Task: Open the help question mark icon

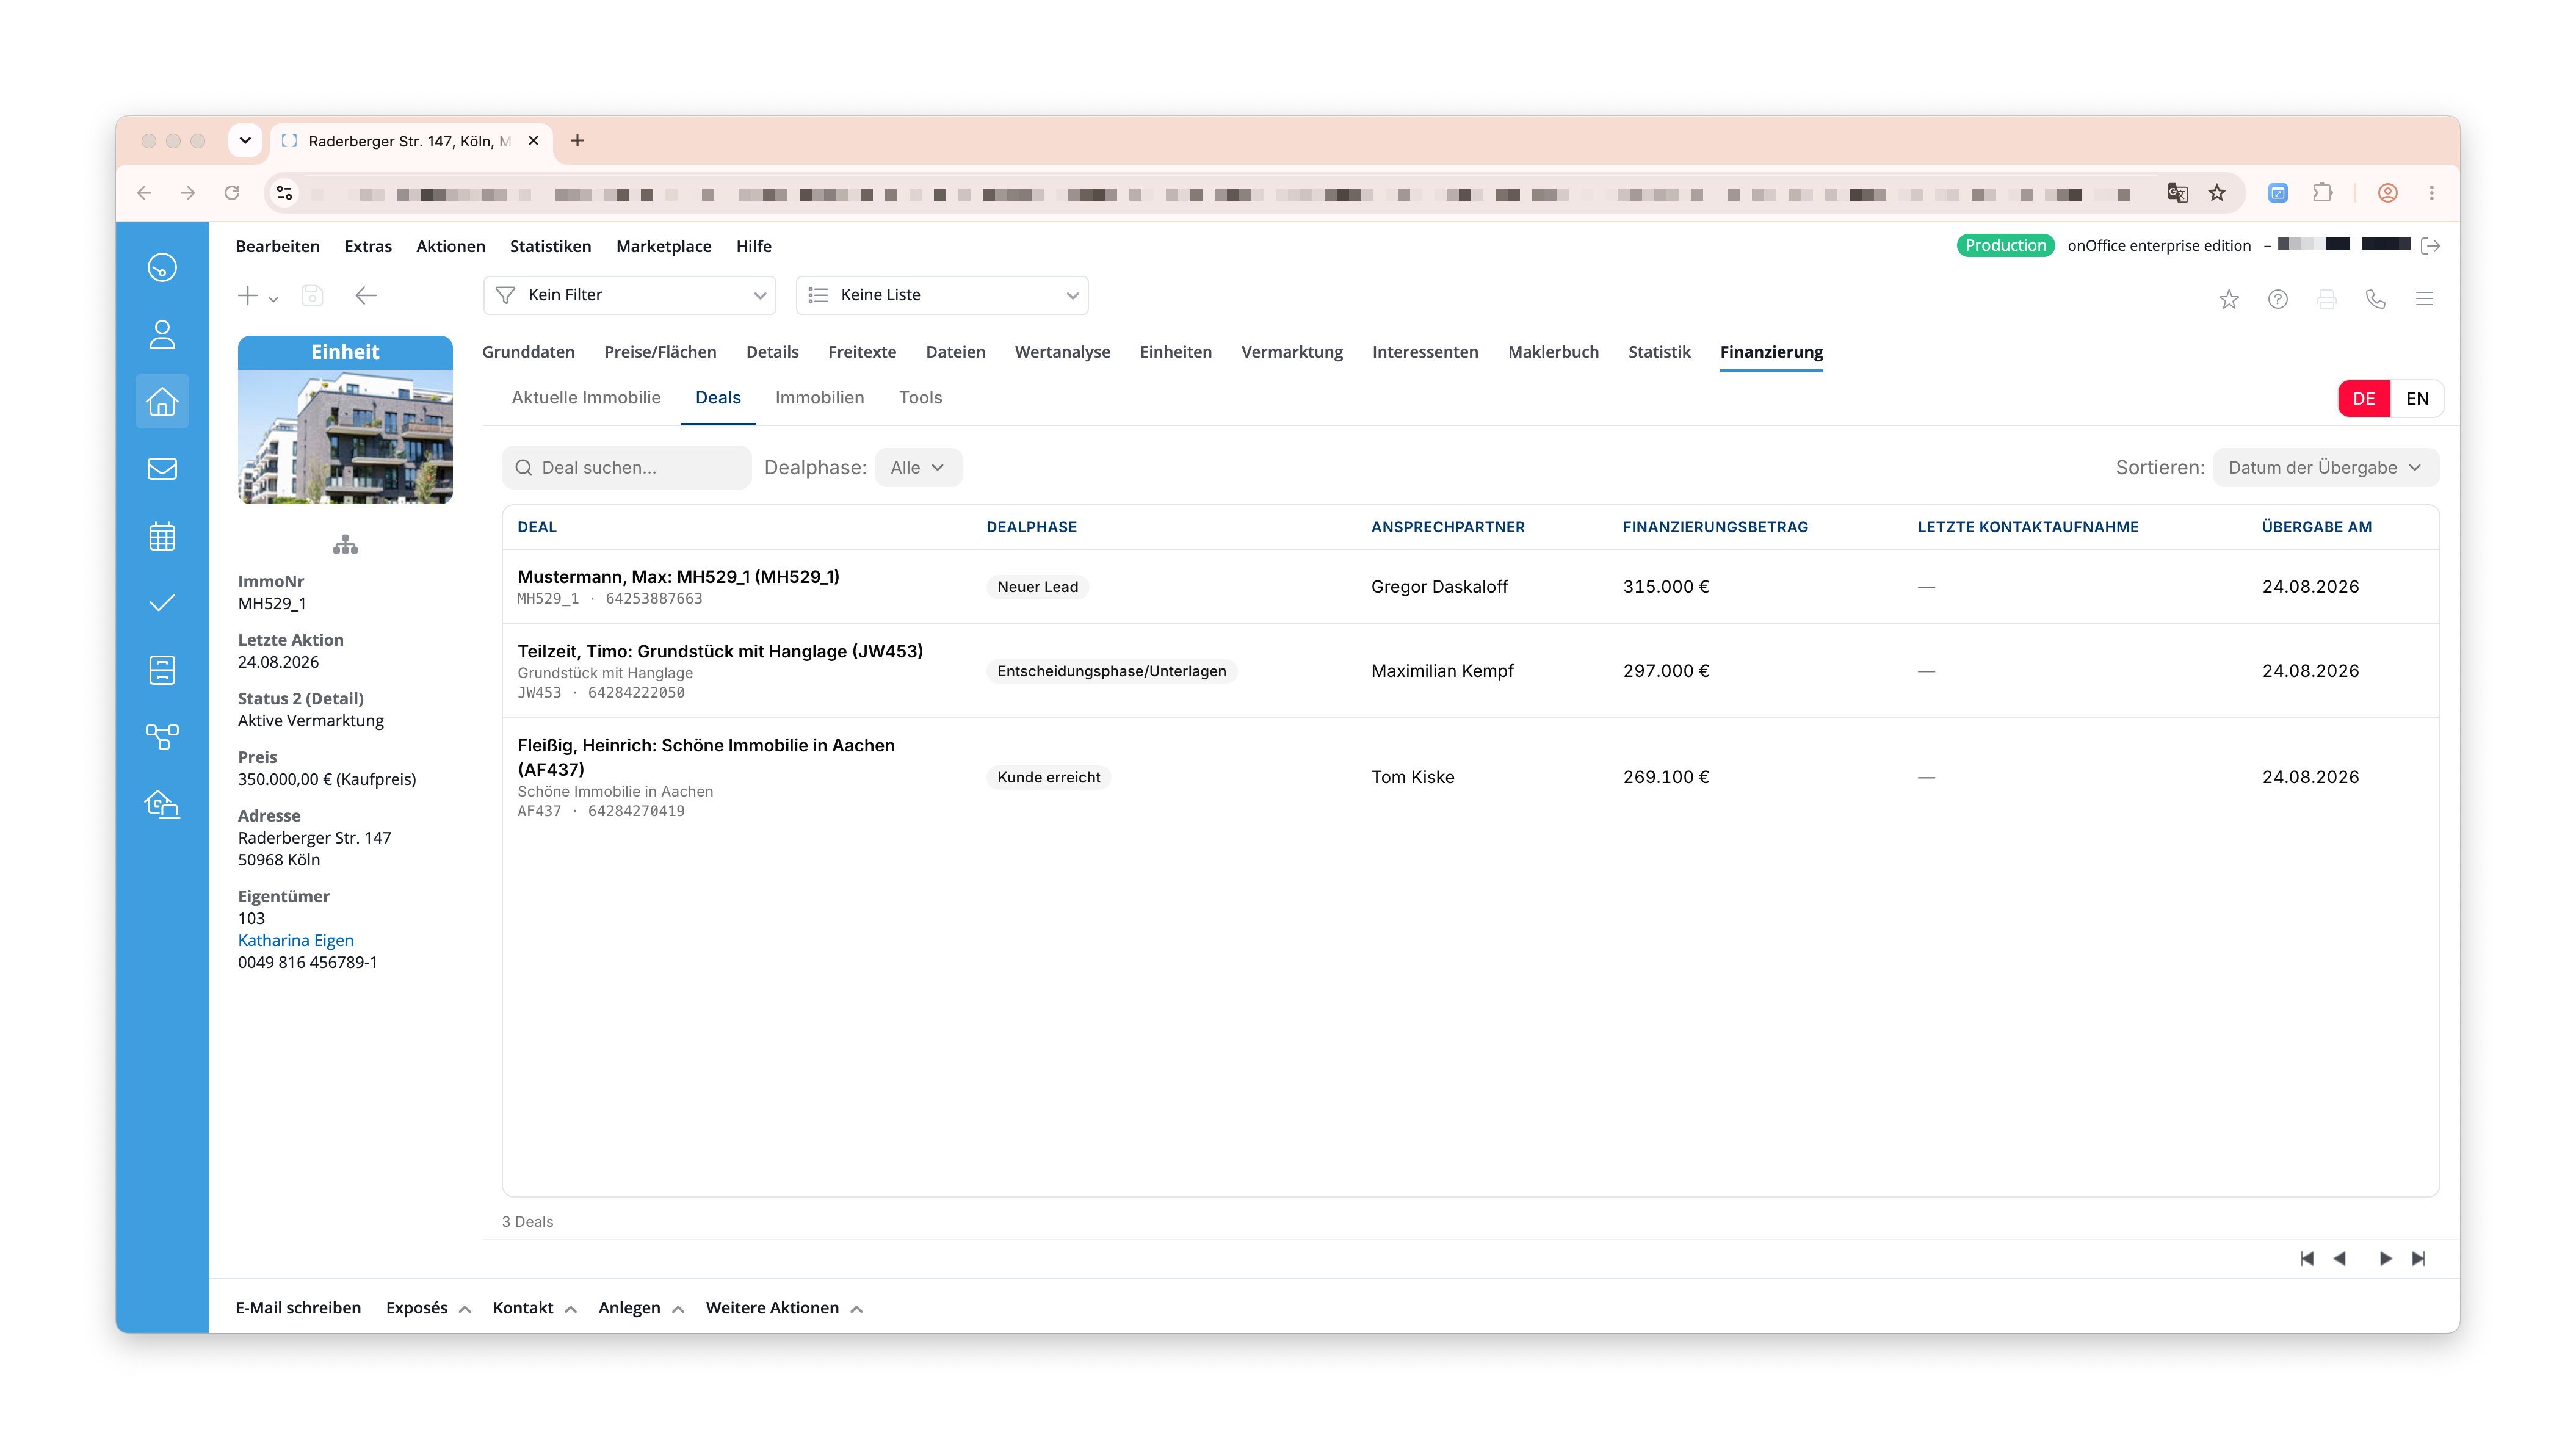Action: pyautogui.click(x=2277, y=299)
